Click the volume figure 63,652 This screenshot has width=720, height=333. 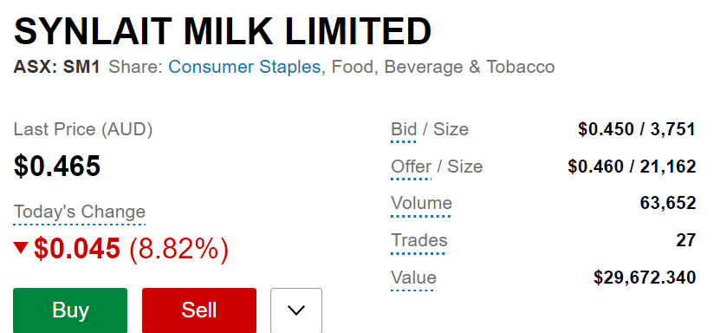(668, 204)
